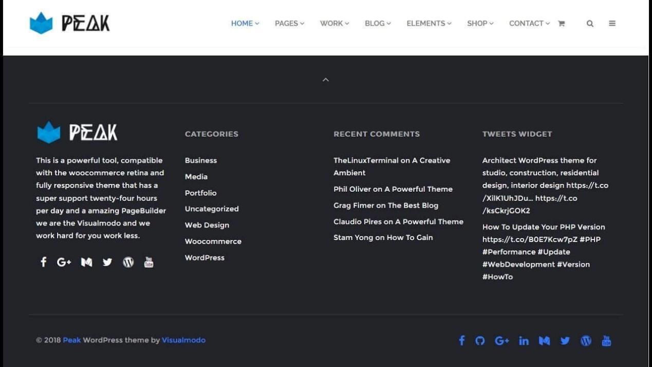
Task: Expand the PAGES dropdown menu
Action: click(x=289, y=24)
